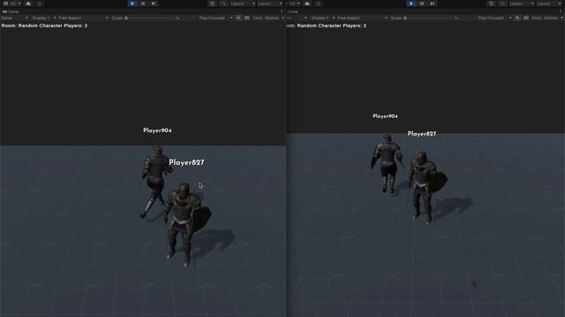Viewport: 565px width, 317px height.
Task: Click room info text in left Game view
Action: click(x=44, y=26)
